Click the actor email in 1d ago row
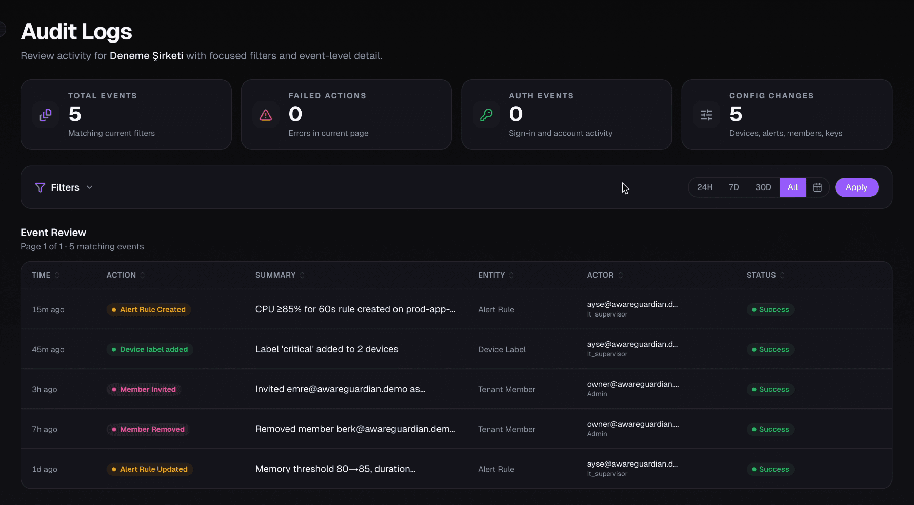Image resolution: width=914 pixels, height=505 pixels. (x=632, y=464)
